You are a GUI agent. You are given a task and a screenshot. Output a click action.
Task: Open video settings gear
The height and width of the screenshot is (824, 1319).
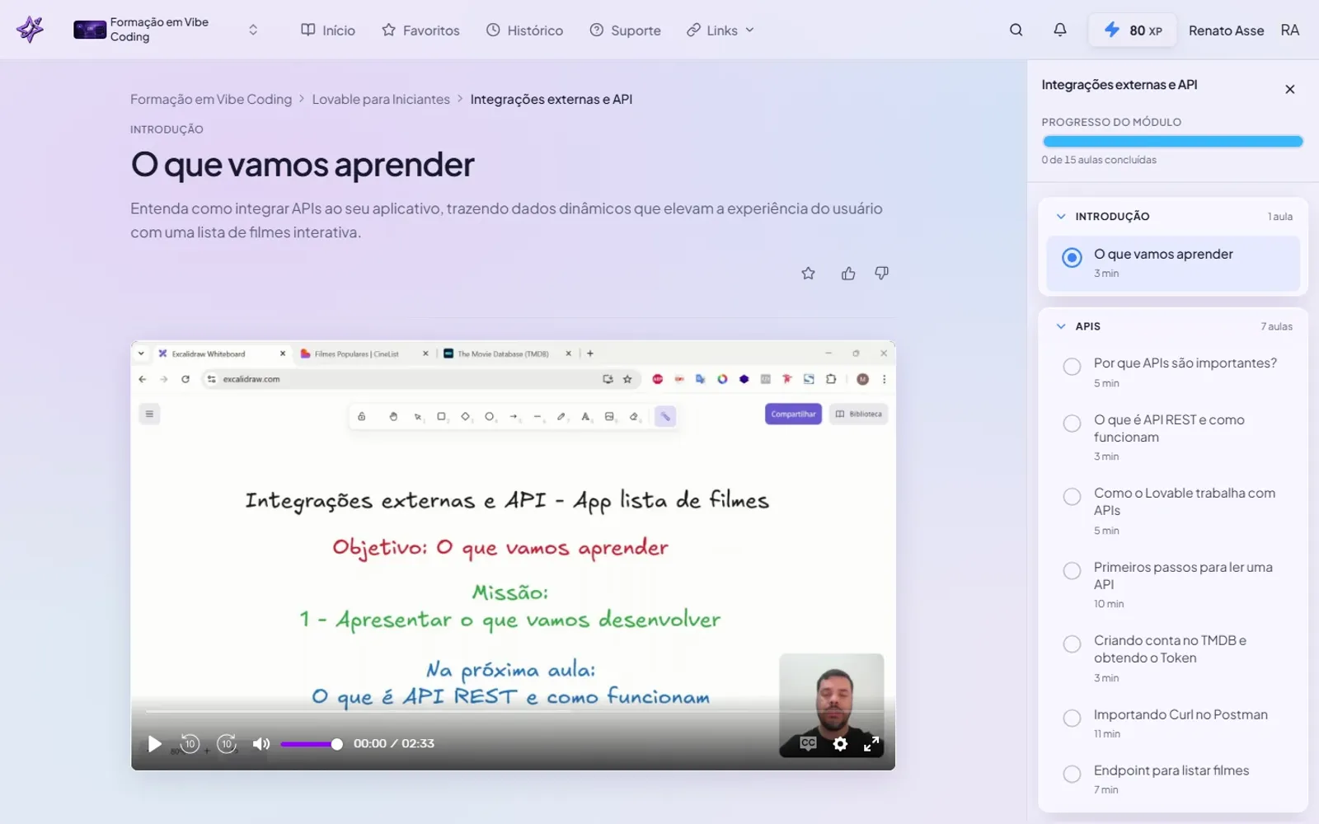click(x=840, y=744)
